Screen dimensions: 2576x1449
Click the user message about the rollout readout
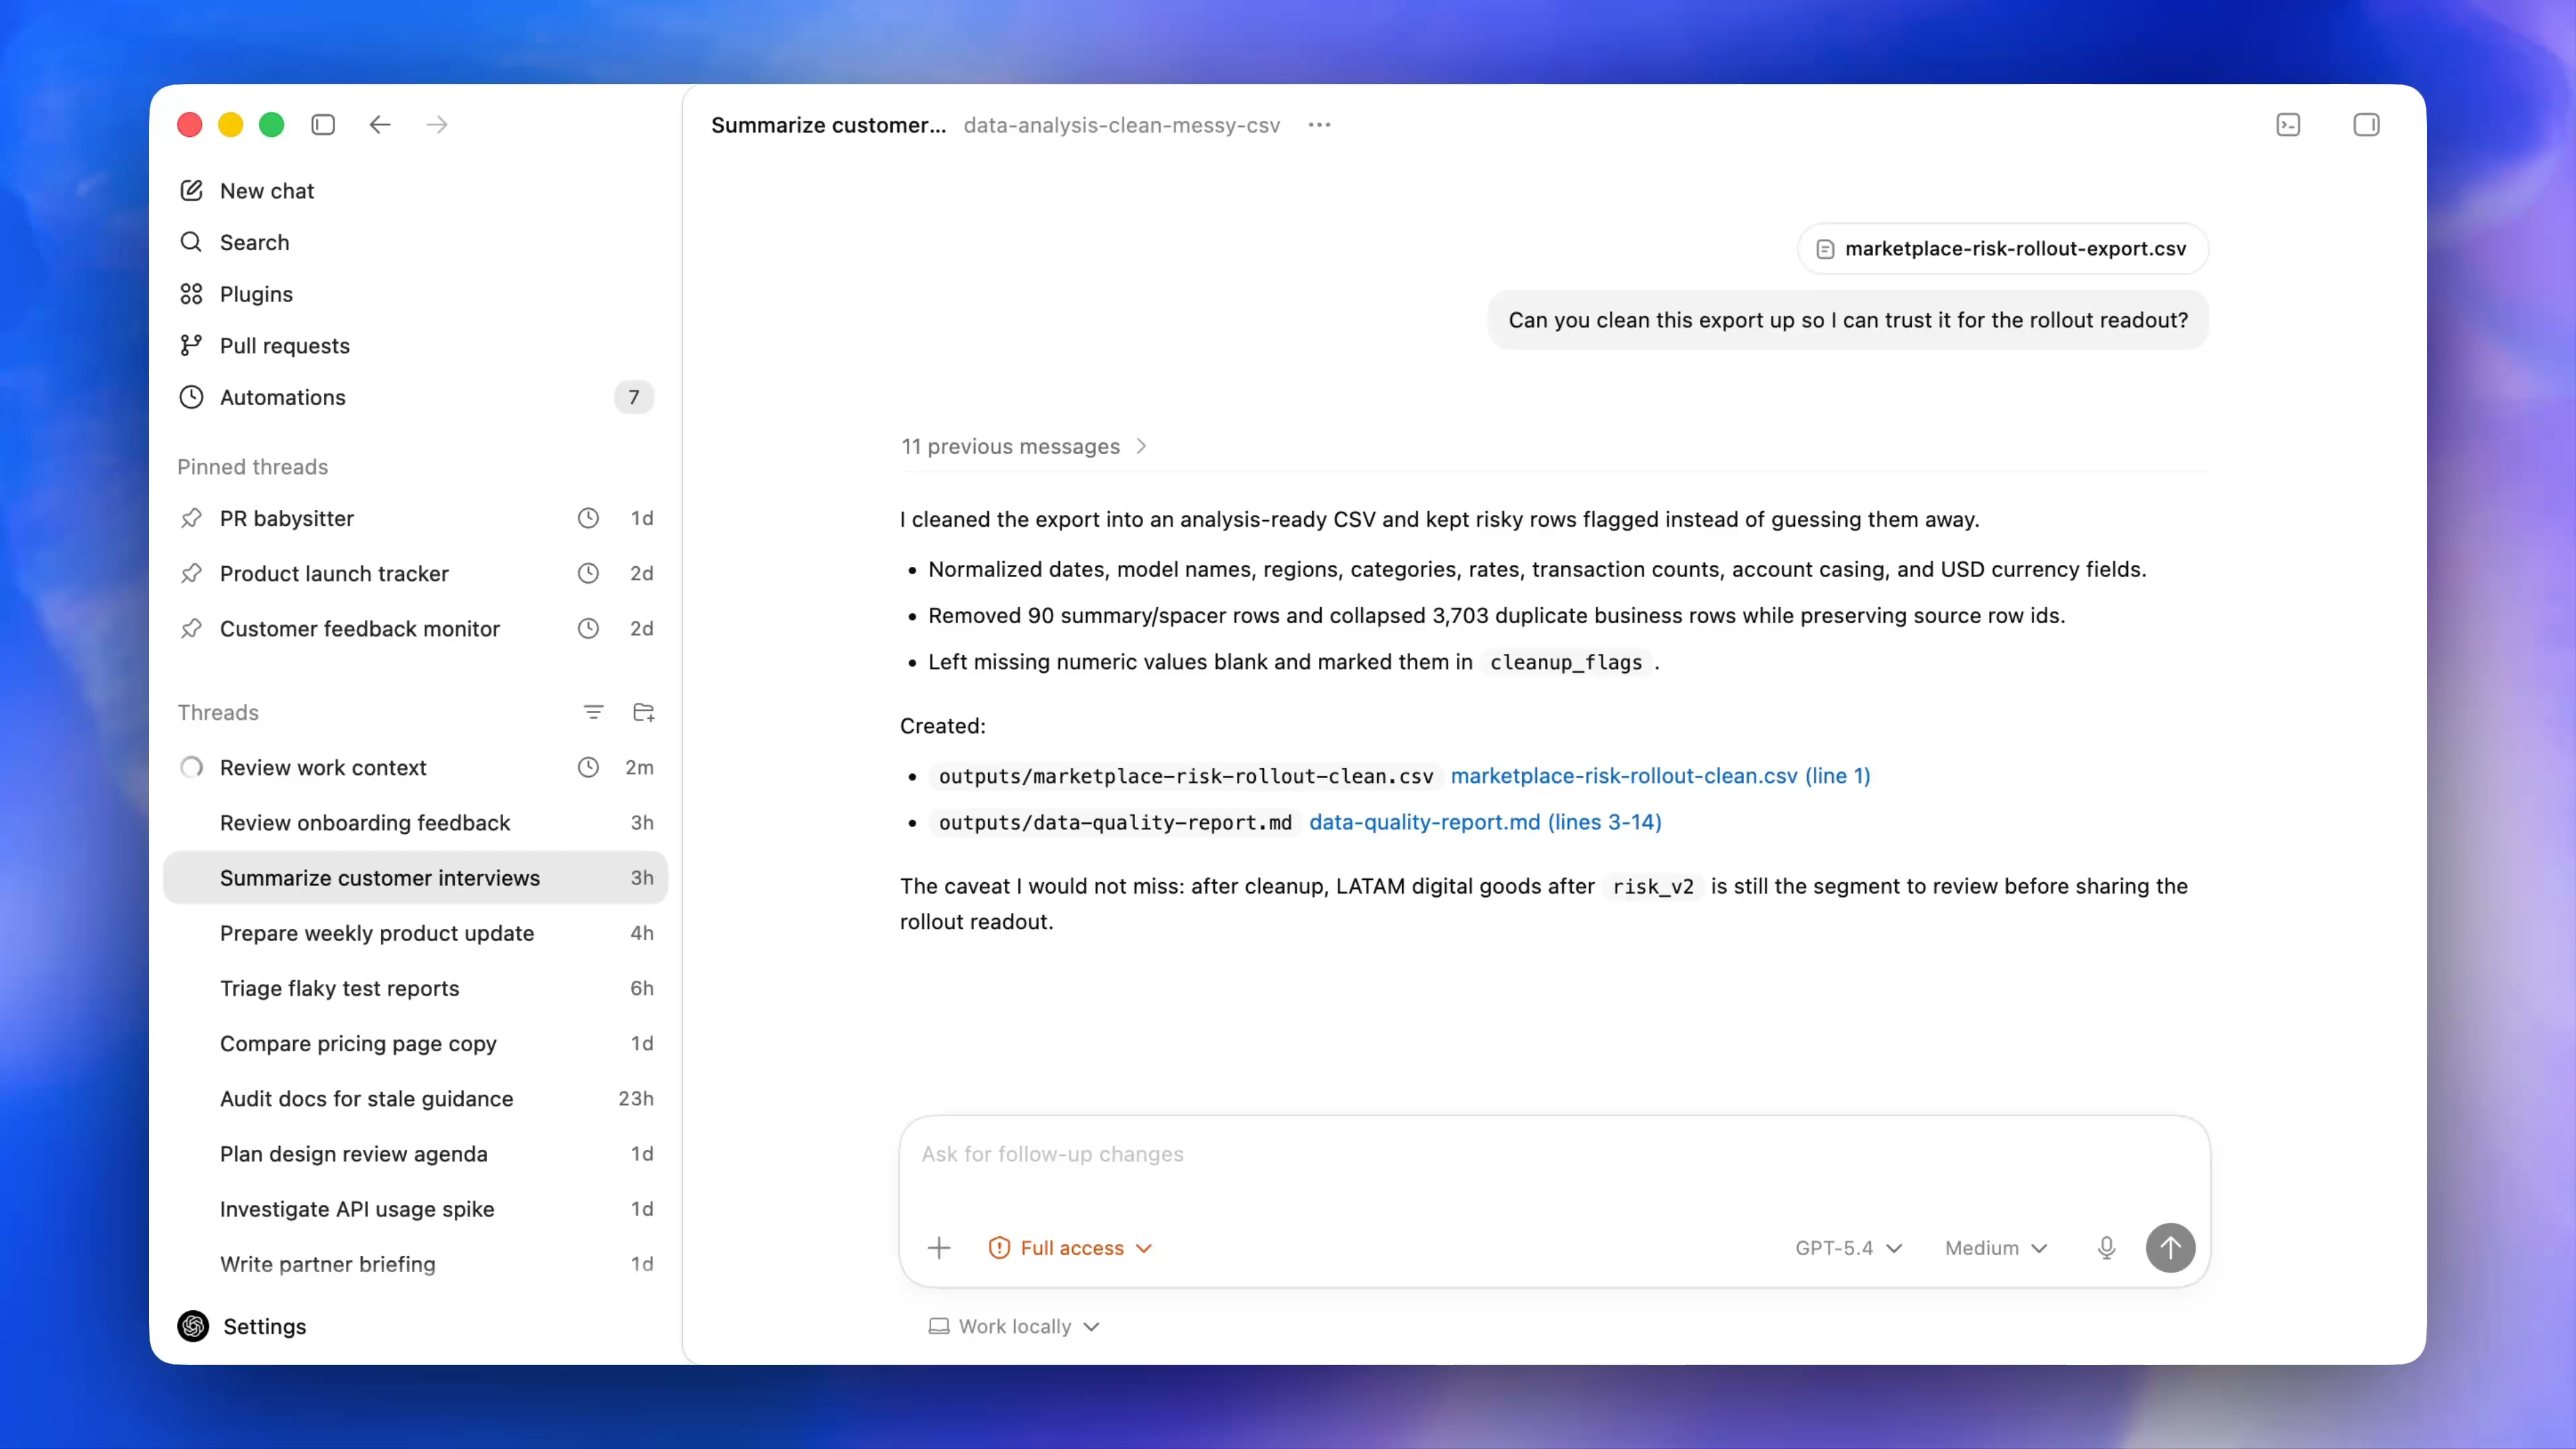(1848, 320)
